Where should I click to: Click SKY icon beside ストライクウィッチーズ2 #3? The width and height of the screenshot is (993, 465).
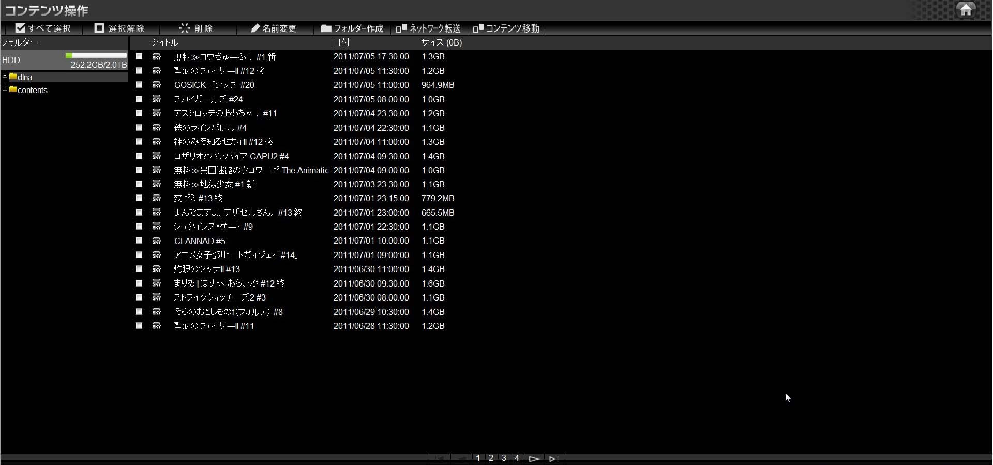coord(157,297)
